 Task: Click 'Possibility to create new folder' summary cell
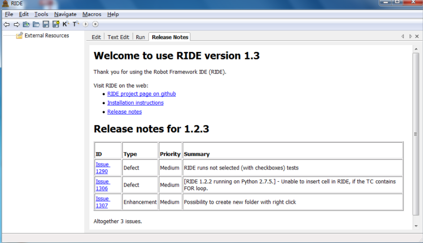click(293, 202)
